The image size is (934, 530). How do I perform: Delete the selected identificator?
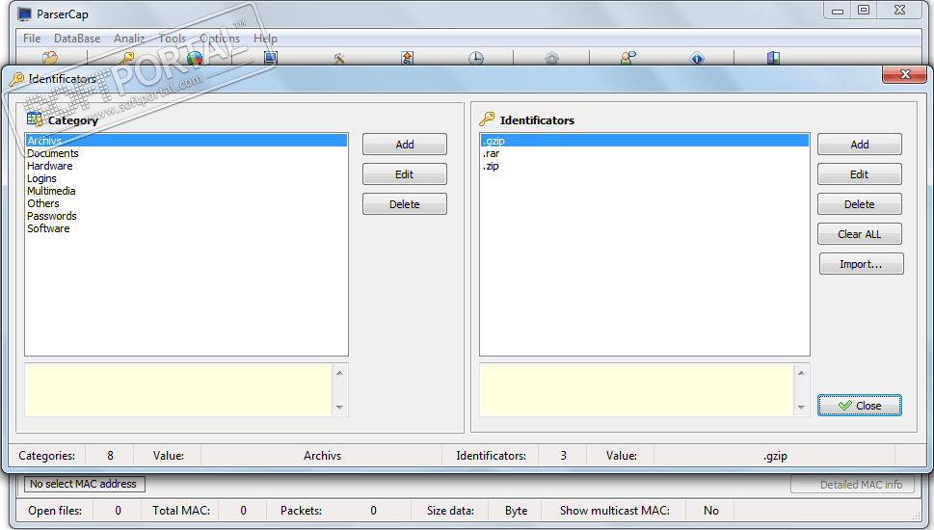860,203
